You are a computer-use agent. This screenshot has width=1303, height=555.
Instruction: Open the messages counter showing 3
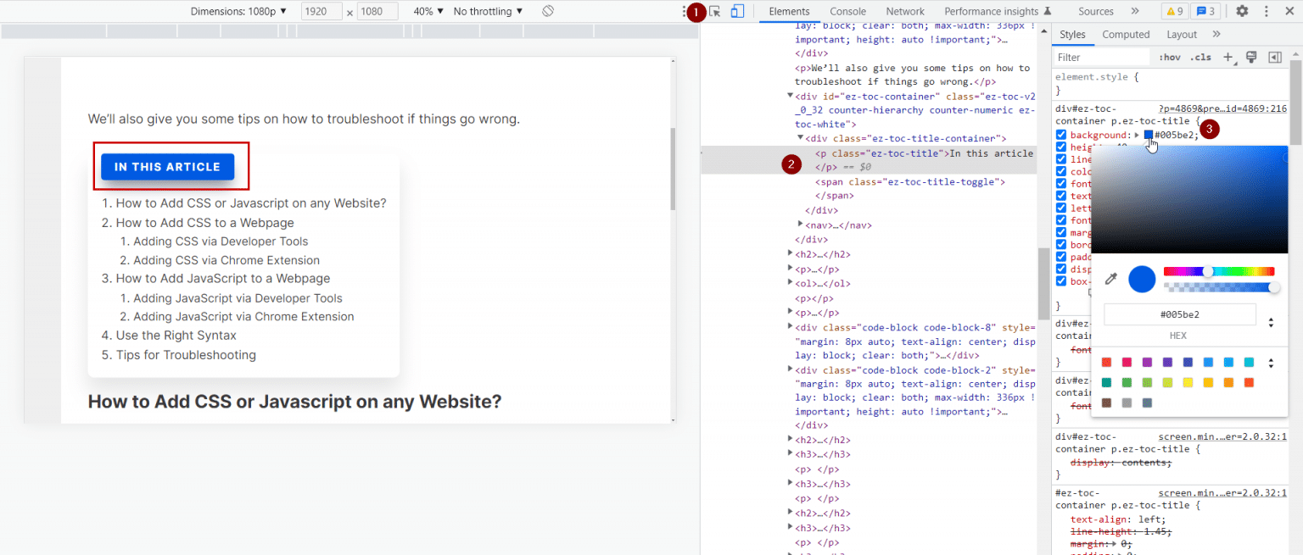1205,11
